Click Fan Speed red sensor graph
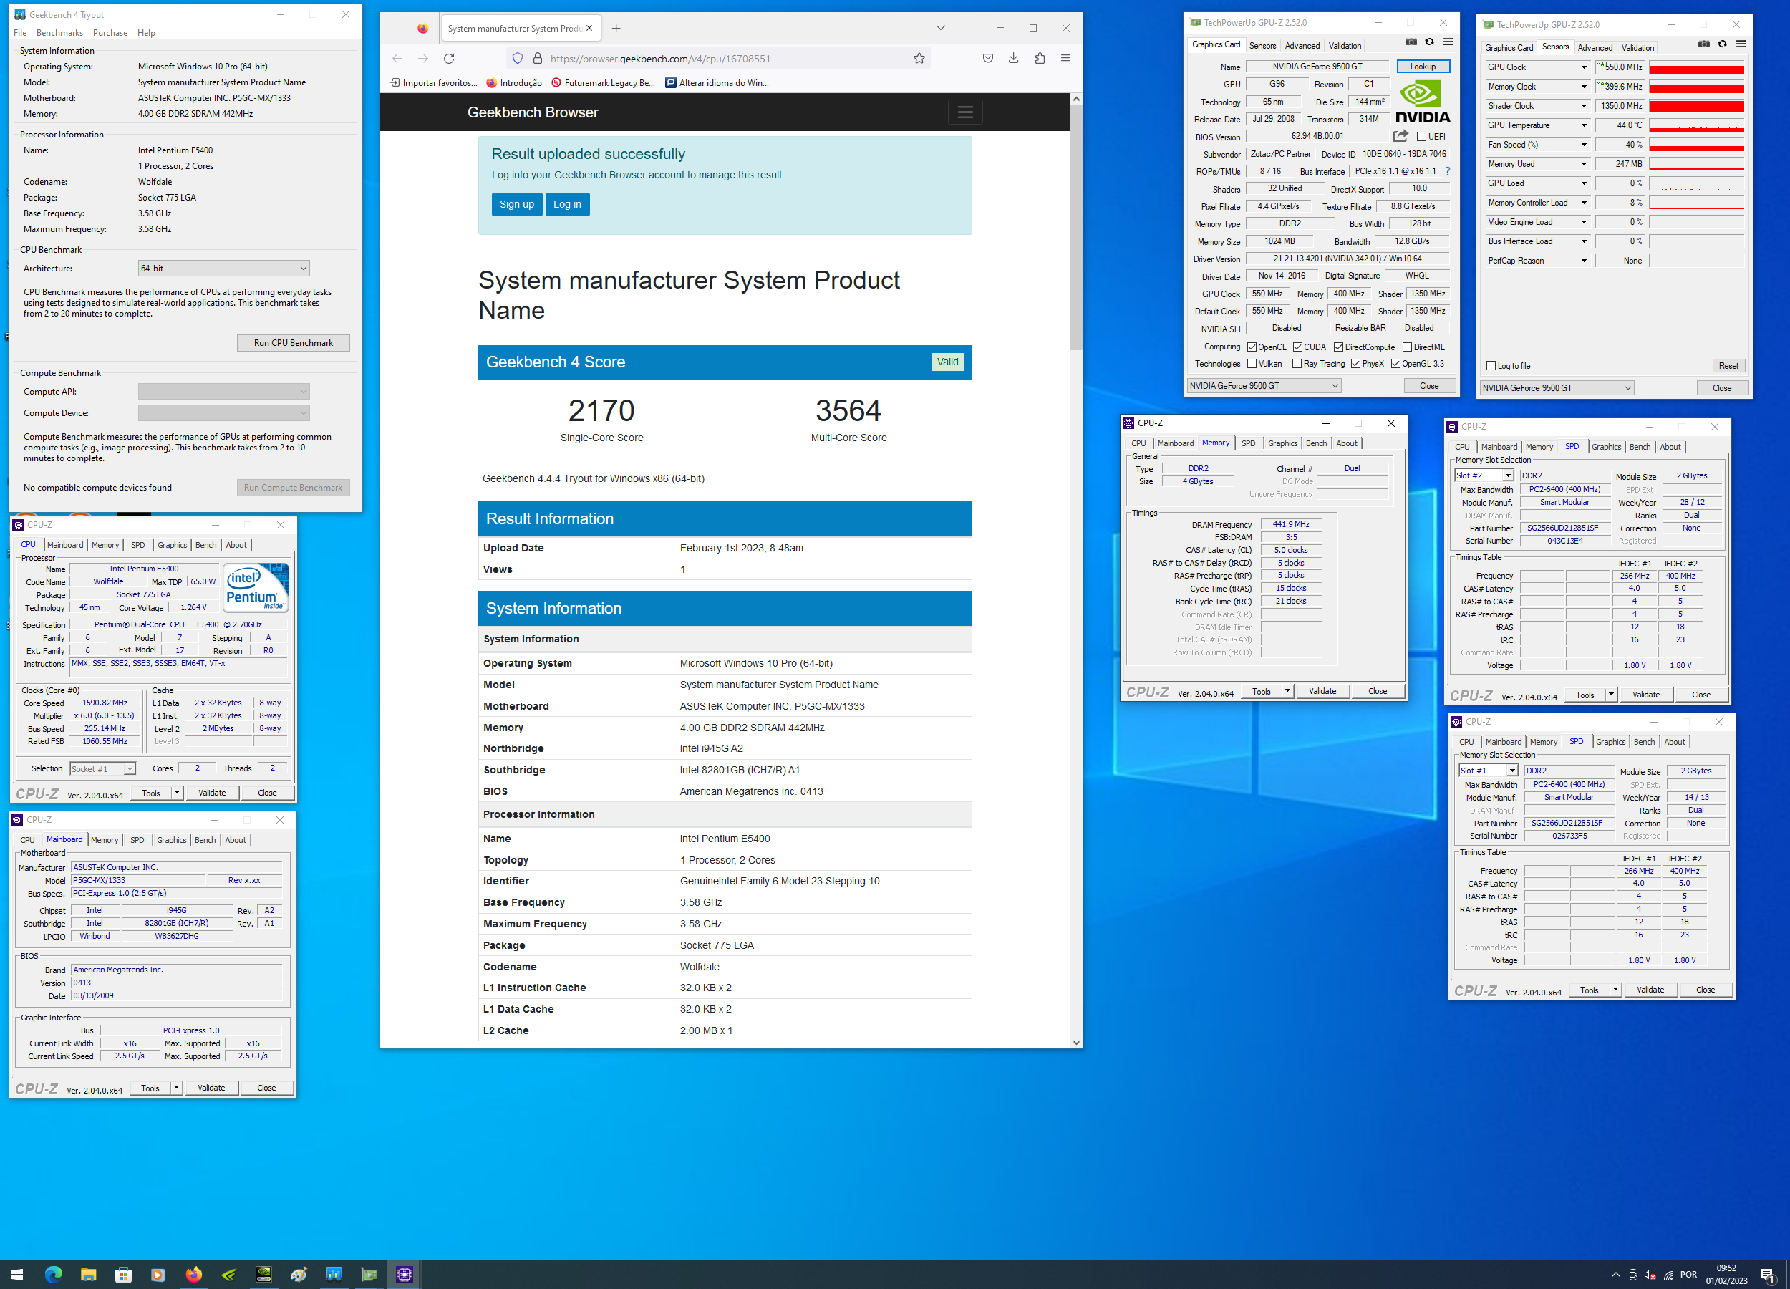 point(1696,145)
